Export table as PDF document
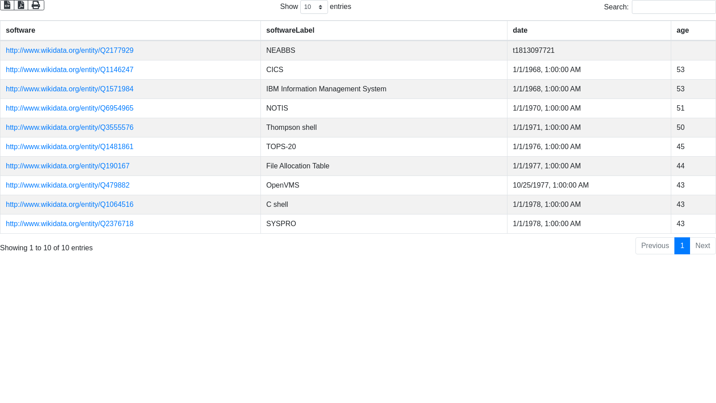The height and width of the screenshot is (403, 716). click(21, 5)
